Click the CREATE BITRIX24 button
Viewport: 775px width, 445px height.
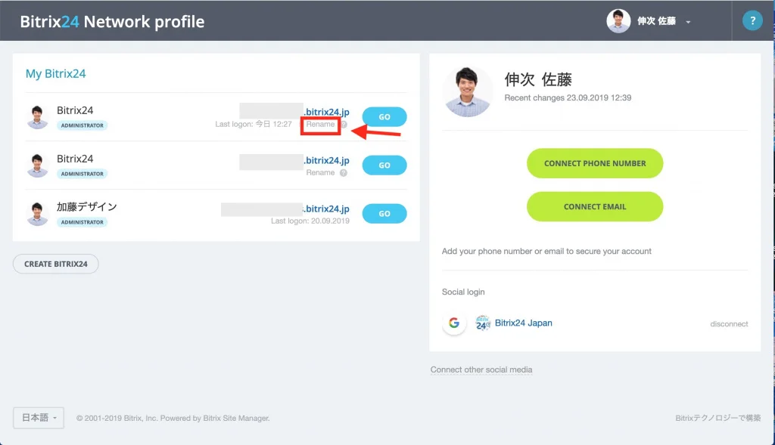point(56,264)
